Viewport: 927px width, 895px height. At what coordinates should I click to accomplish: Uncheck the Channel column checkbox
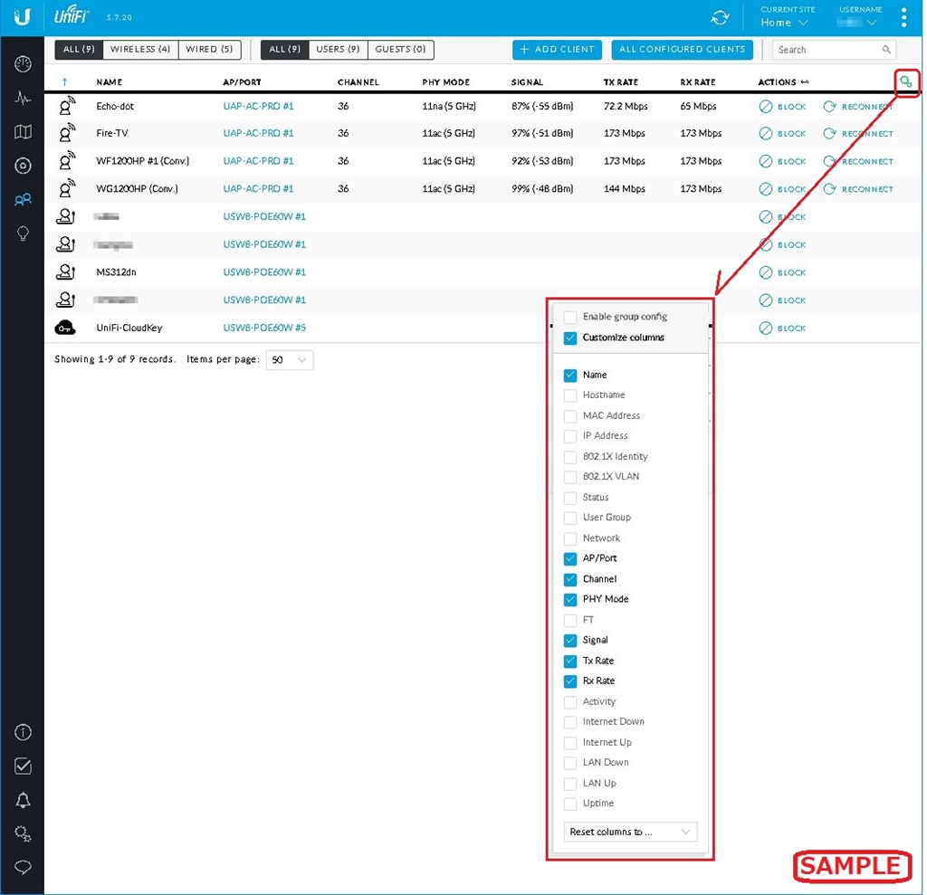(x=570, y=579)
